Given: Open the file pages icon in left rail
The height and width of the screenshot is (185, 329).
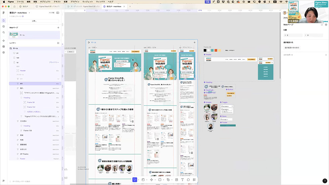Looking at the screenshot, I should [4, 20].
